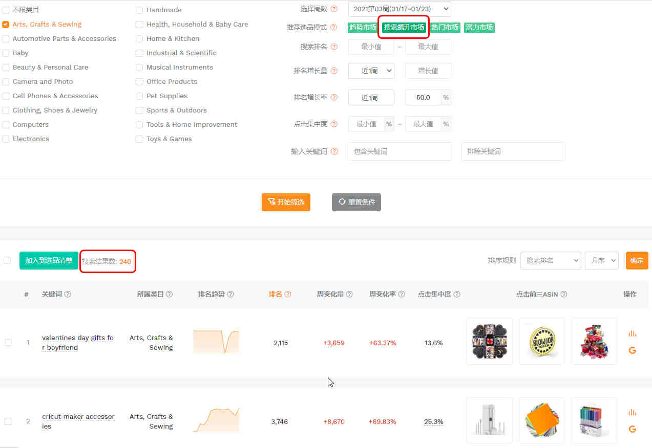The height and width of the screenshot is (448, 652).
Task: Click the growth rate field showing 50.0
Action: [x=423, y=97]
